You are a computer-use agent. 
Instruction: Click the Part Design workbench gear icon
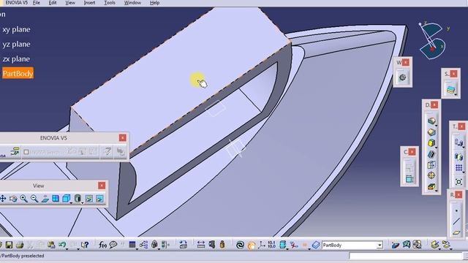point(402,77)
